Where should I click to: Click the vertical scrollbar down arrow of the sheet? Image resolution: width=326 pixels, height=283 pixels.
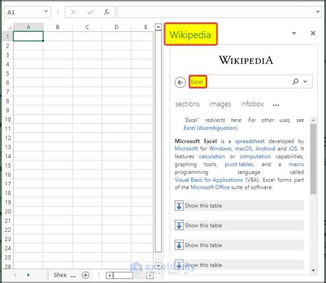pos(158,265)
